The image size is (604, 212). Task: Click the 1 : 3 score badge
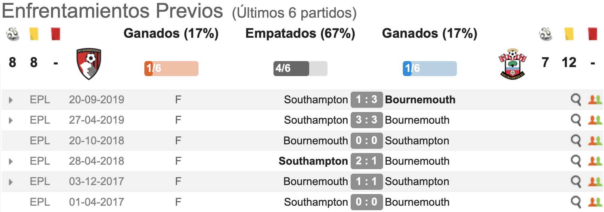click(x=367, y=100)
